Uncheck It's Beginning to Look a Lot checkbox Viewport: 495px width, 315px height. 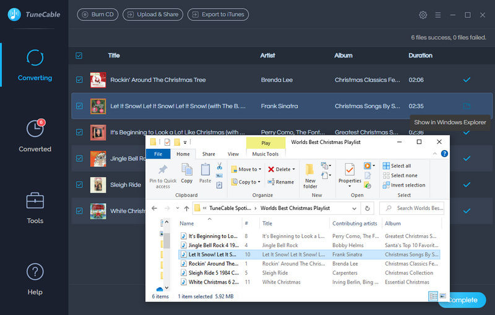[x=79, y=132]
